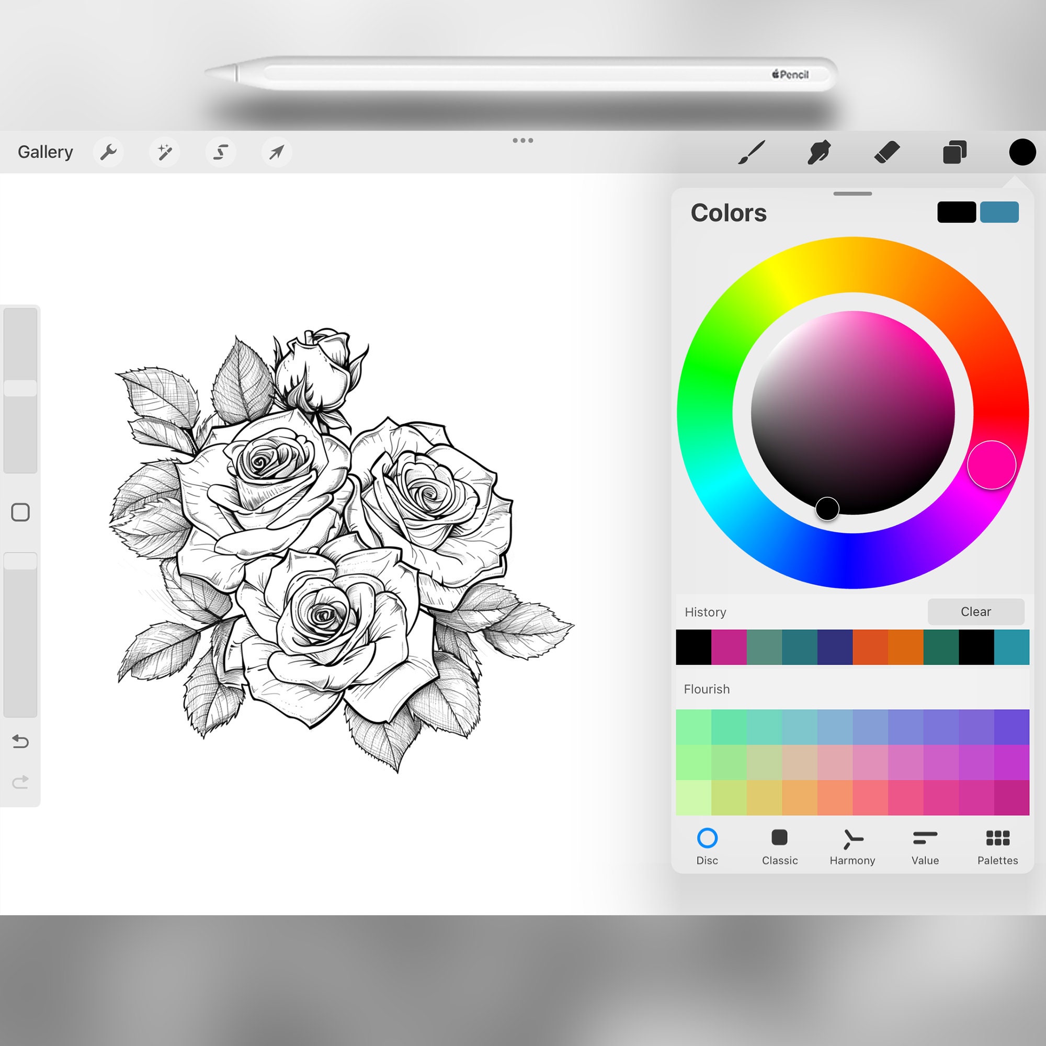Clear the color History
The width and height of the screenshot is (1046, 1046).
pyautogui.click(x=975, y=612)
